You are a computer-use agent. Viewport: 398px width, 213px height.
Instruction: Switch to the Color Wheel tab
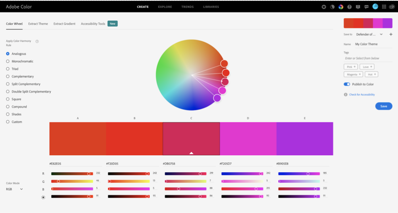pyautogui.click(x=14, y=24)
